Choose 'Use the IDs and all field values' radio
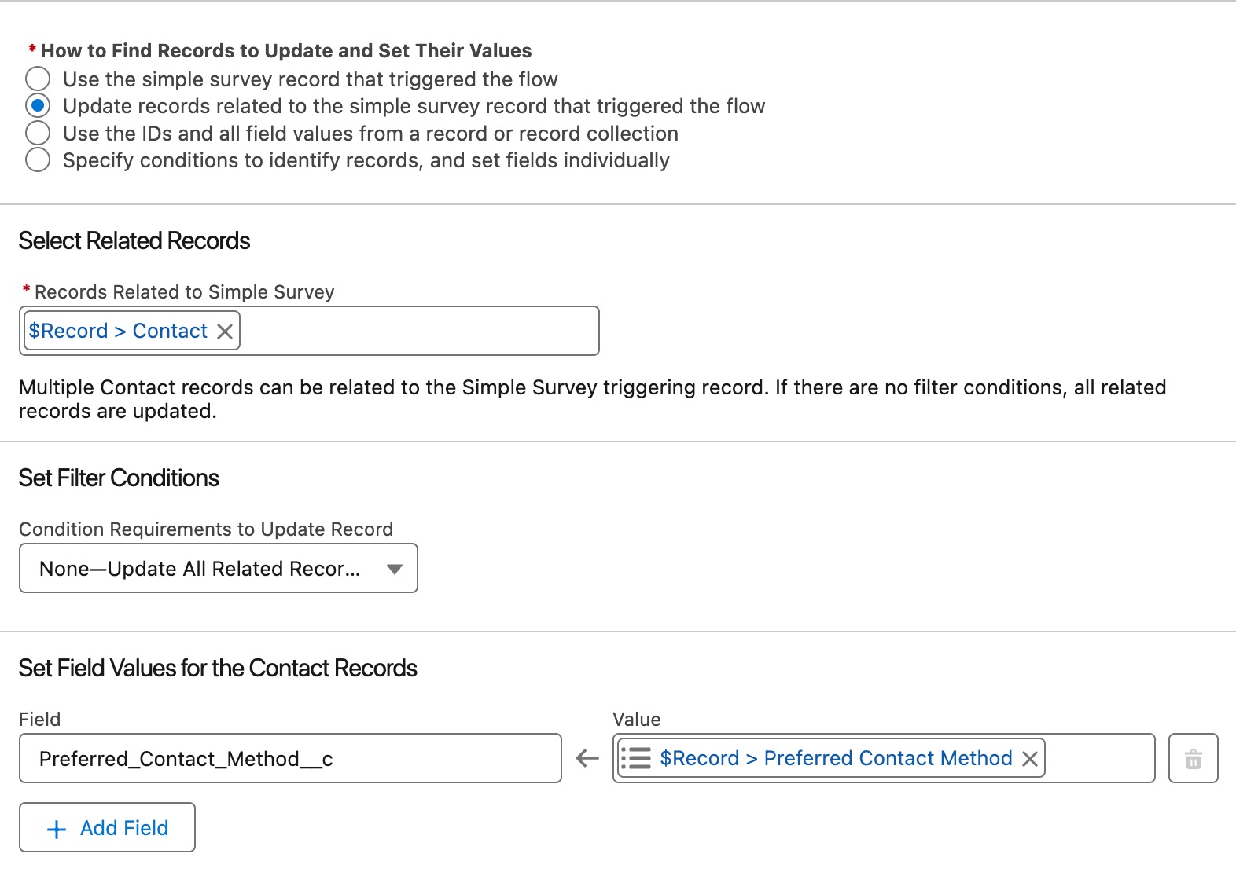The image size is (1236, 894). click(x=38, y=133)
